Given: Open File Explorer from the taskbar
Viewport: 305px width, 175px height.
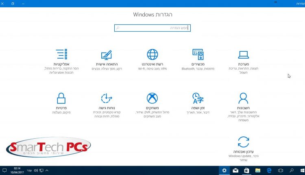Looking at the screenshot, I should 258,171.
